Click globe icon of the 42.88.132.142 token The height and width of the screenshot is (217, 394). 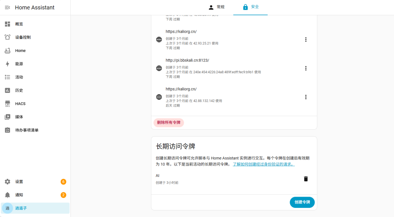pyautogui.click(x=159, y=97)
